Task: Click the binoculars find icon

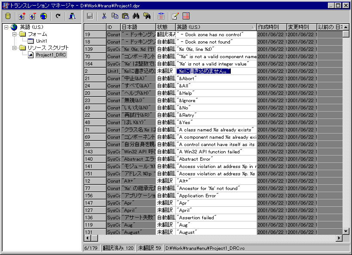Action: pos(136,16)
